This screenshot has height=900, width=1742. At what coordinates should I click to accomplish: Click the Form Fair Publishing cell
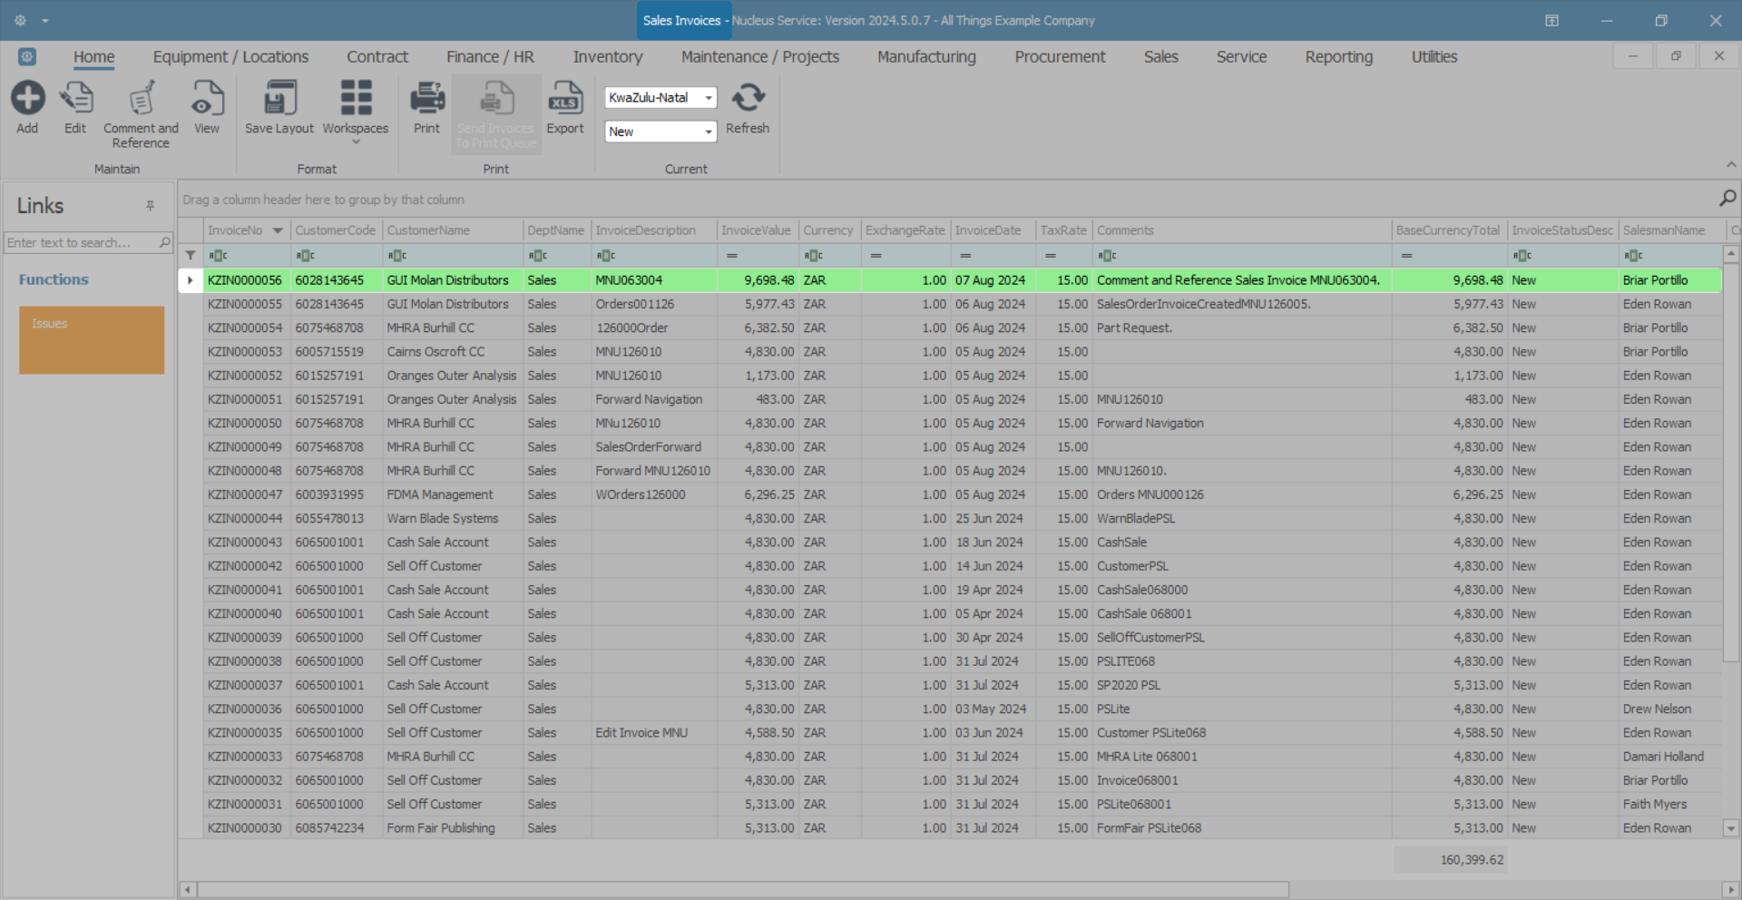click(453, 827)
